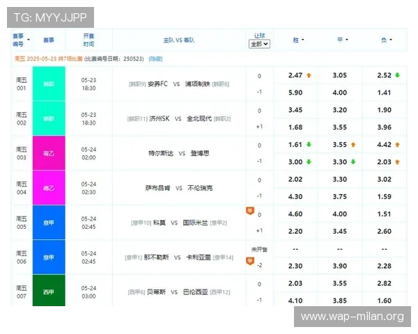Open the 巴伦西亚 team link

tap(195, 292)
